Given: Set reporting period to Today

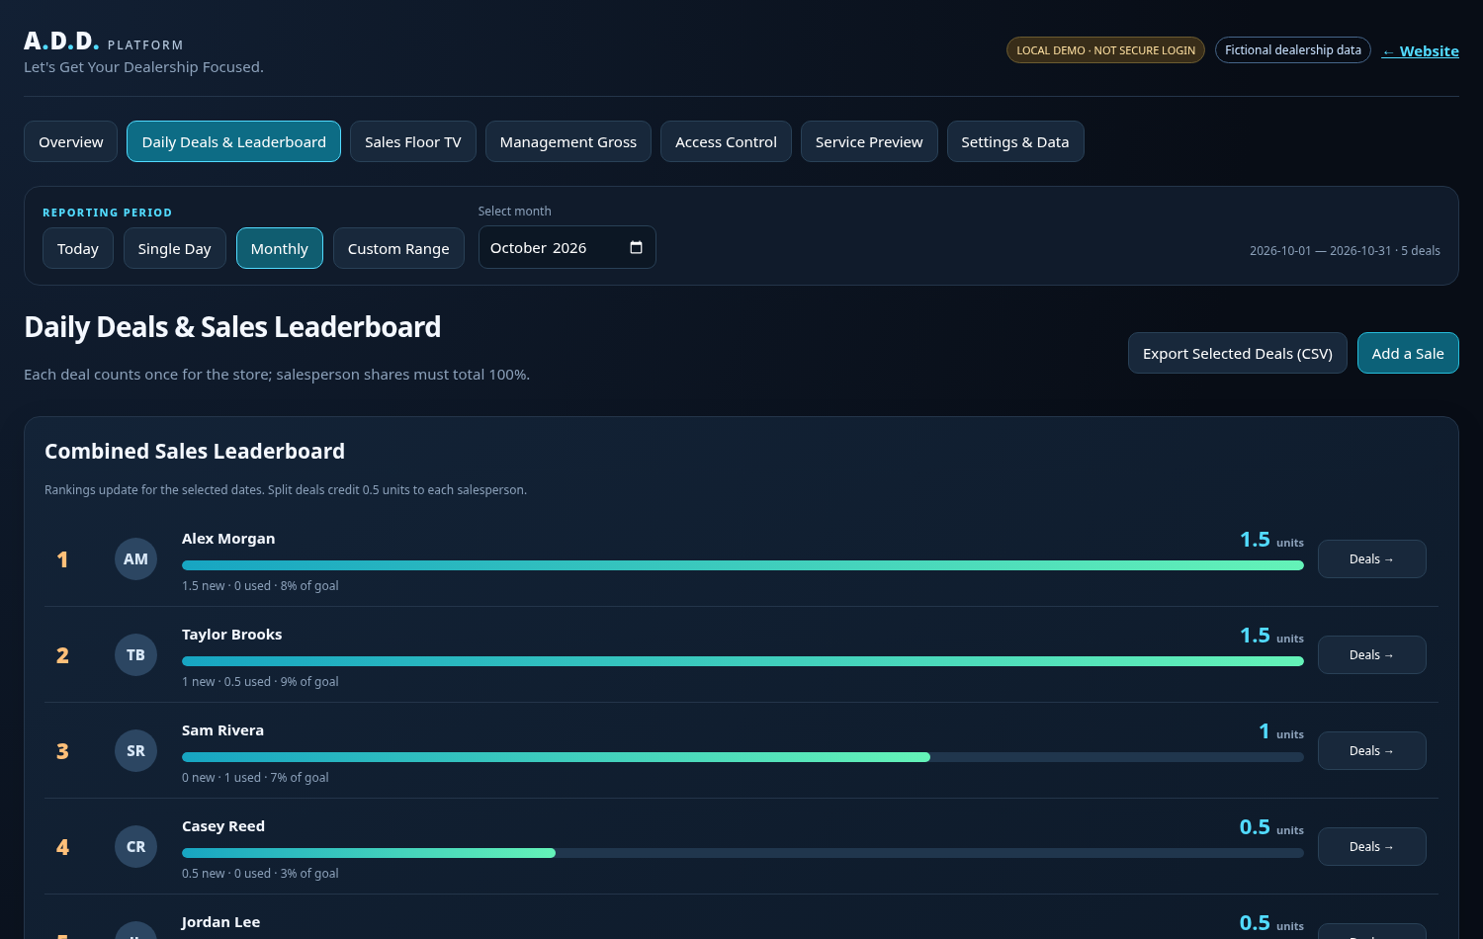Looking at the screenshot, I should (78, 248).
